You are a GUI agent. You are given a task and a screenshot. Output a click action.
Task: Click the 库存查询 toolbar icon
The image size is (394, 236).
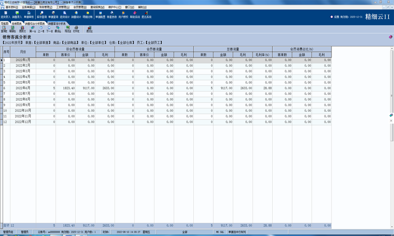coord(40,15)
